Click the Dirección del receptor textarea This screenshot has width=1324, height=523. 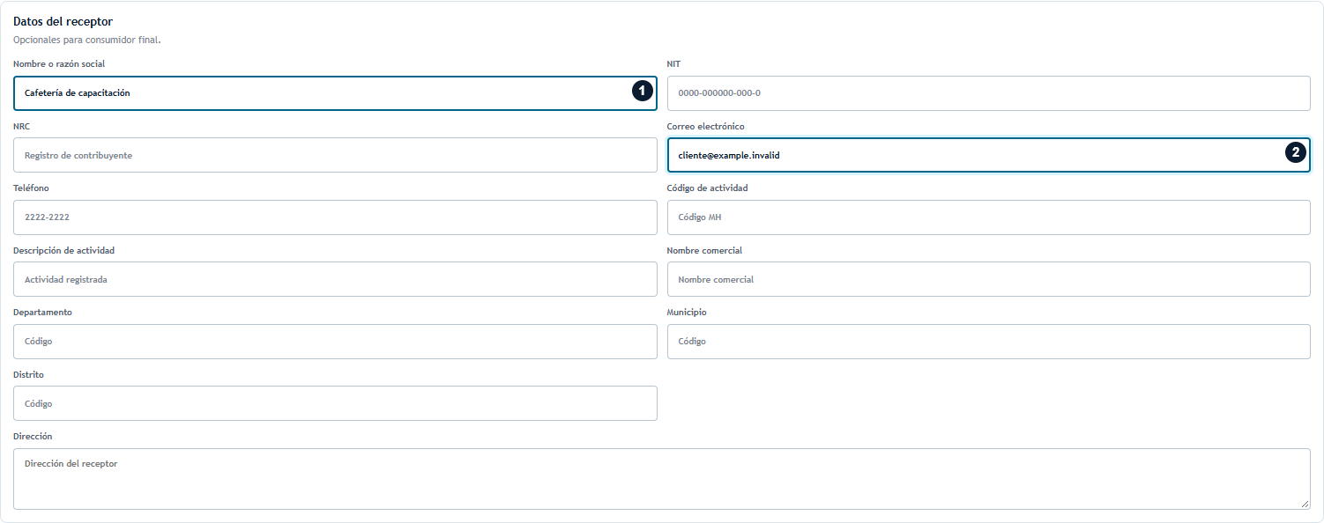pyautogui.click(x=662, y=479)
